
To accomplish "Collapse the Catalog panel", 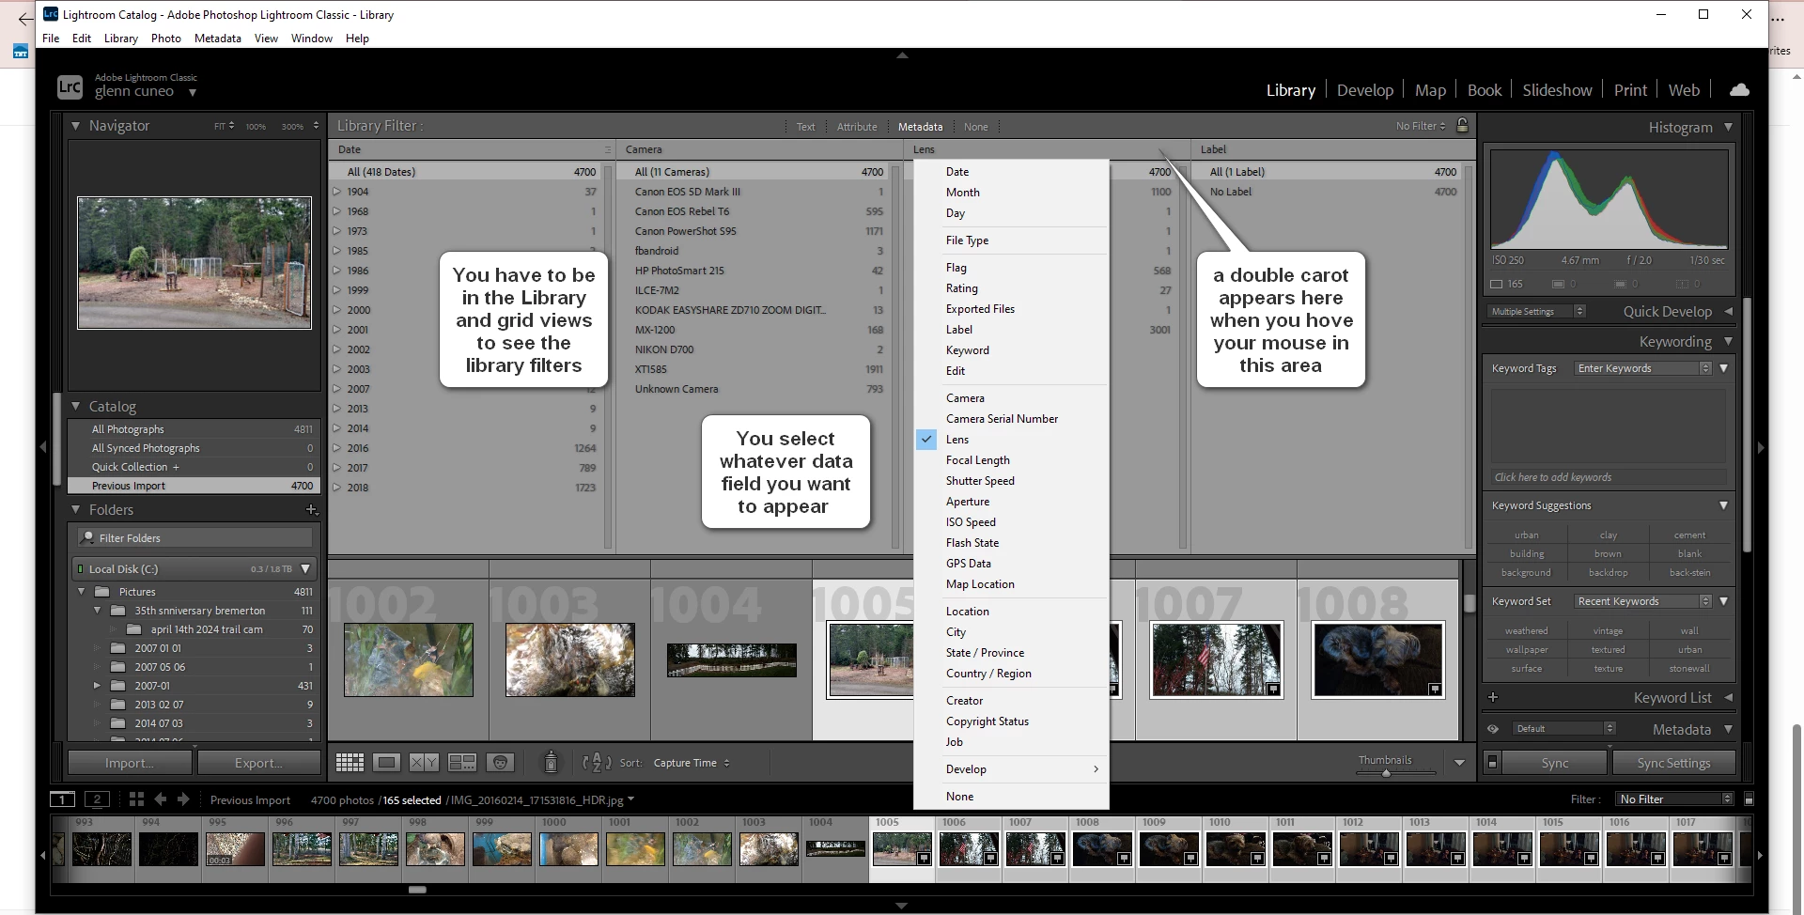I will click(x=76, y=406).
